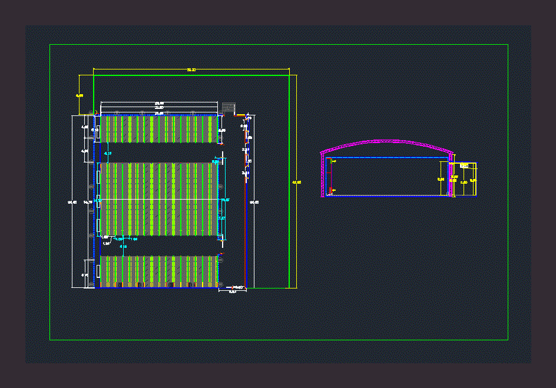Select the top storage rack block in plan

click(159, 130)
